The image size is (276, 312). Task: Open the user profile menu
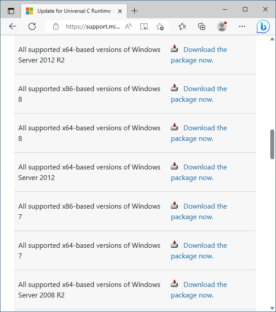222,26
